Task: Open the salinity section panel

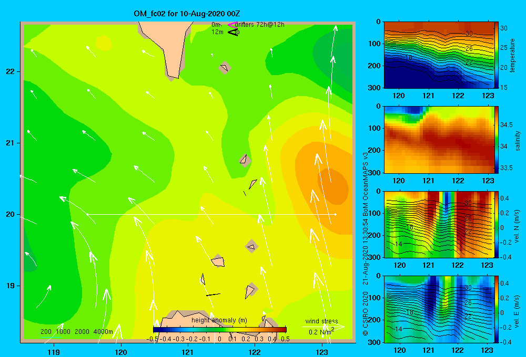Action: point(439,140)
